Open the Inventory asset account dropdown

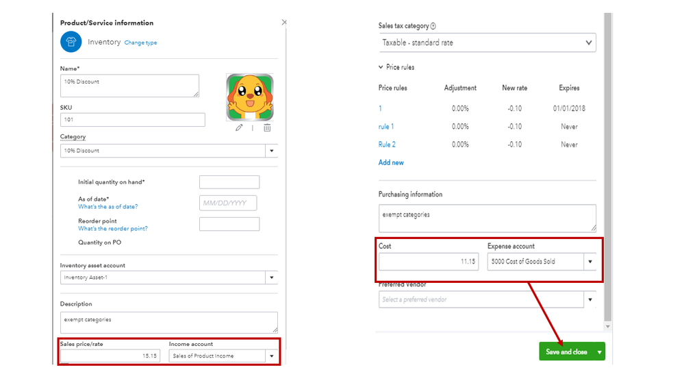(x=271, y=277)
